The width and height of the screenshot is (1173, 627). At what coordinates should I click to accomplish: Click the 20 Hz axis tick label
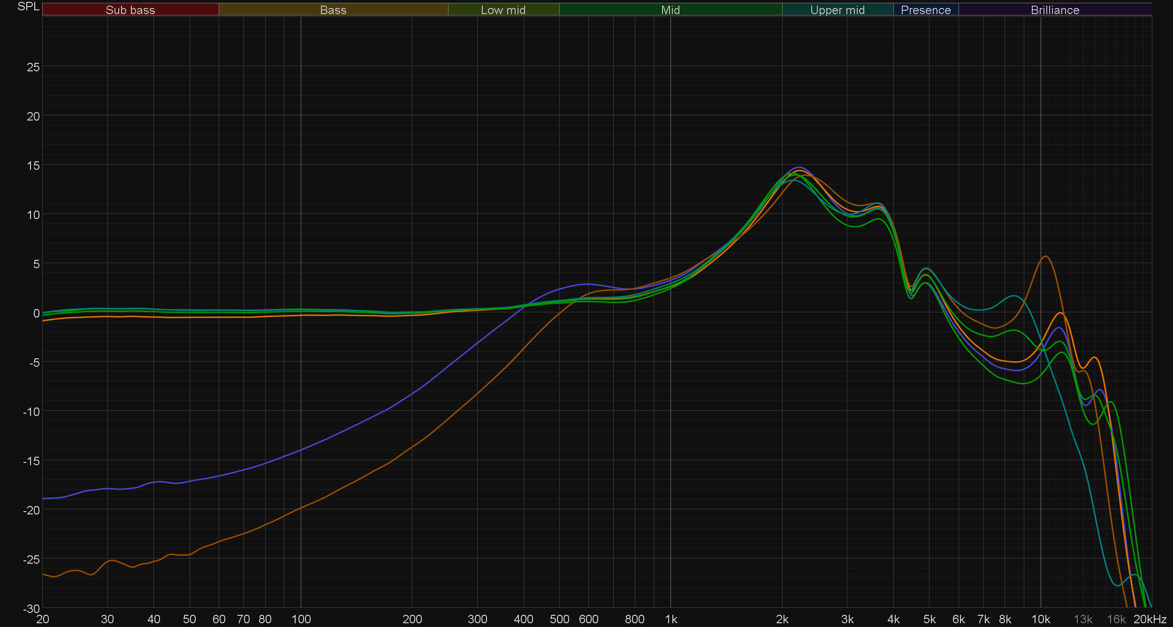43,619
